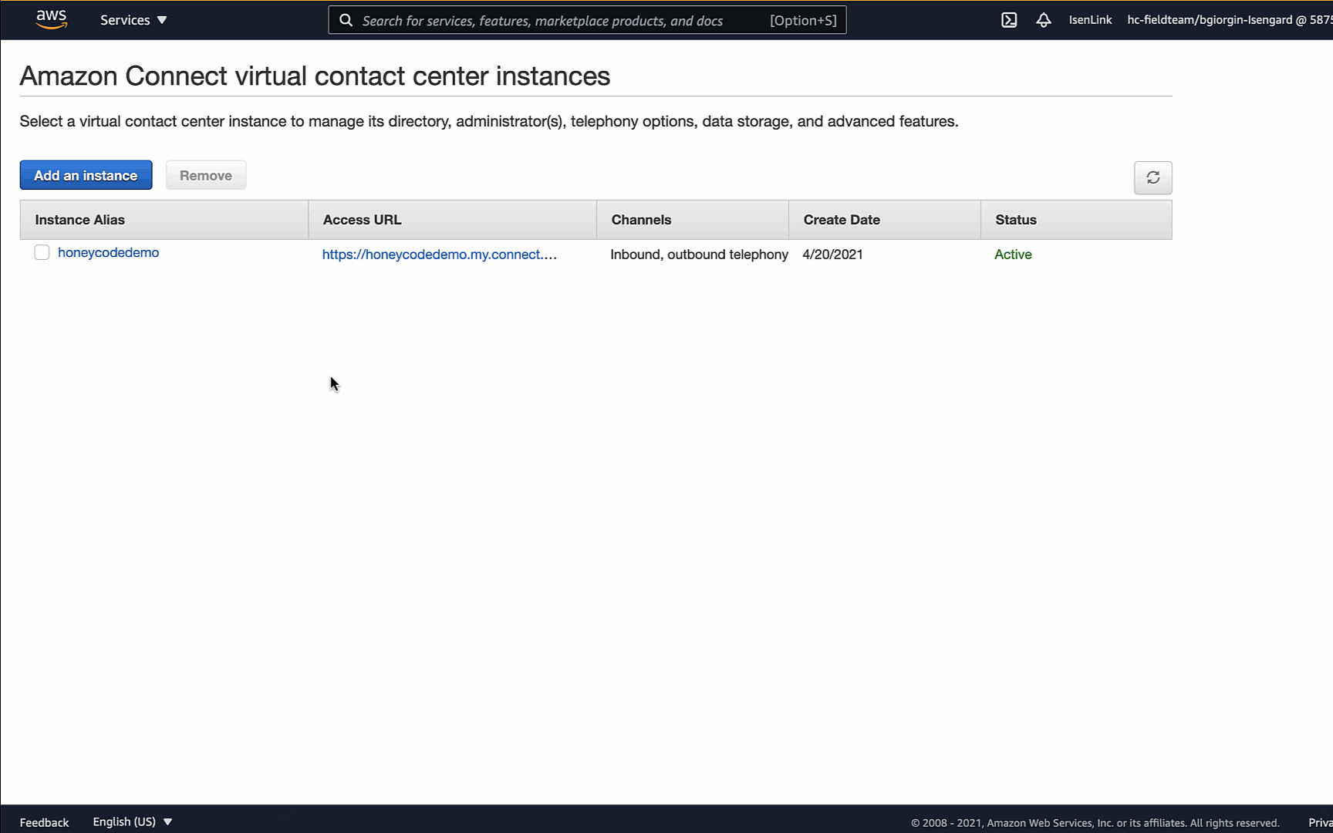Open the Feedback link in the footer

coord(44,822)
